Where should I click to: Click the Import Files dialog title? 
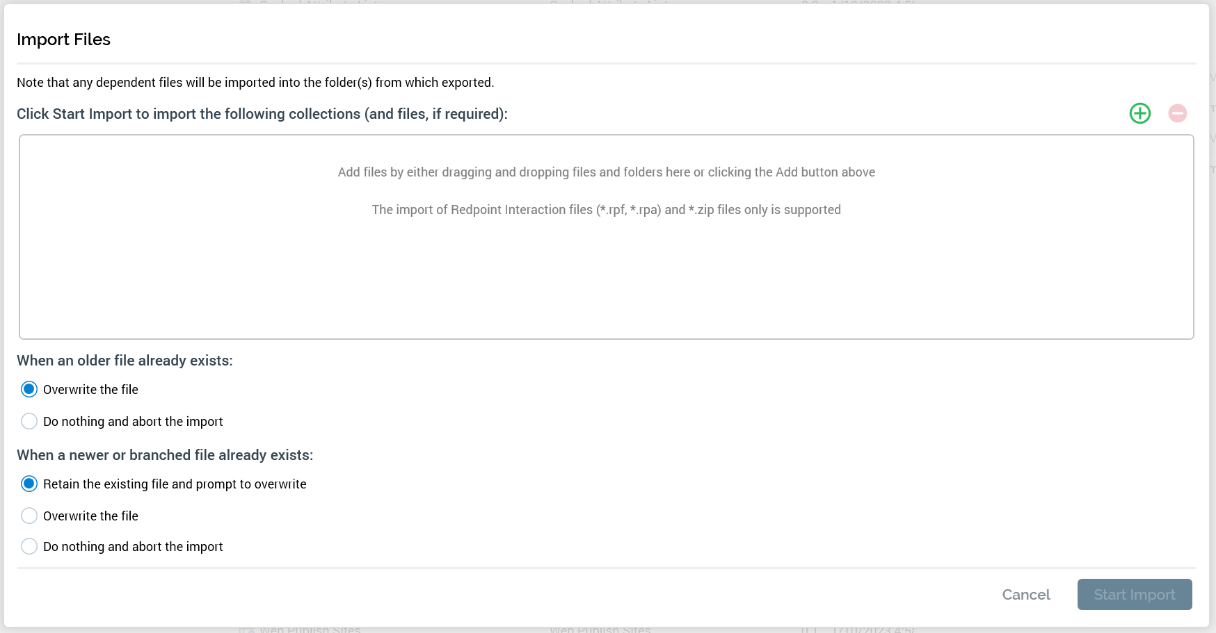coord(63,40)
